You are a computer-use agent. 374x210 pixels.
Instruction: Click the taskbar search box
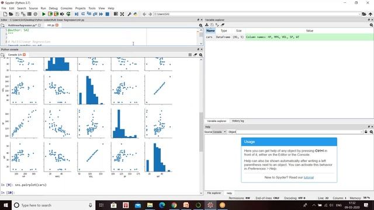coord(53,205)
